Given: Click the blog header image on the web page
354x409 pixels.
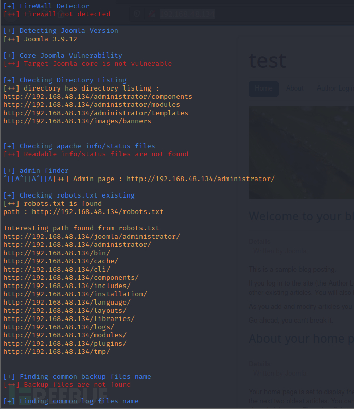Looking at the screenshot, I should (302, 152).
